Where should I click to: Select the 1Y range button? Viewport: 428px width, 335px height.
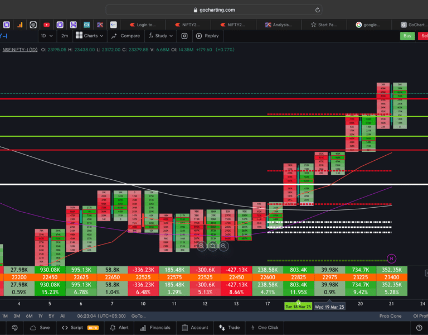[40, 316]
